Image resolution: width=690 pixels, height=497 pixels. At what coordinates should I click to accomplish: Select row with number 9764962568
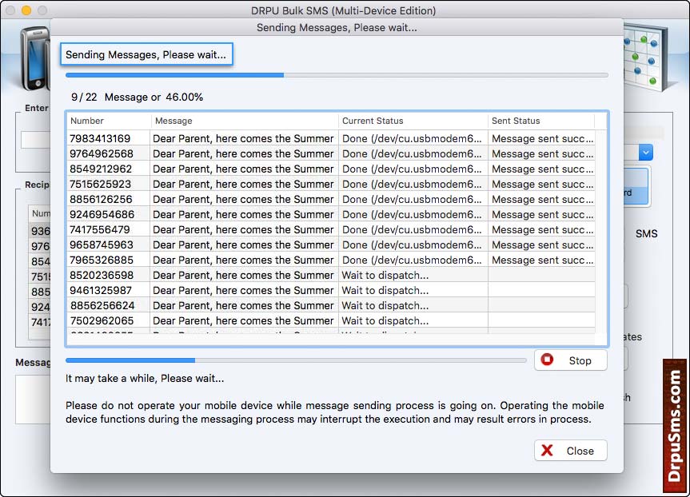coord(331,153)
